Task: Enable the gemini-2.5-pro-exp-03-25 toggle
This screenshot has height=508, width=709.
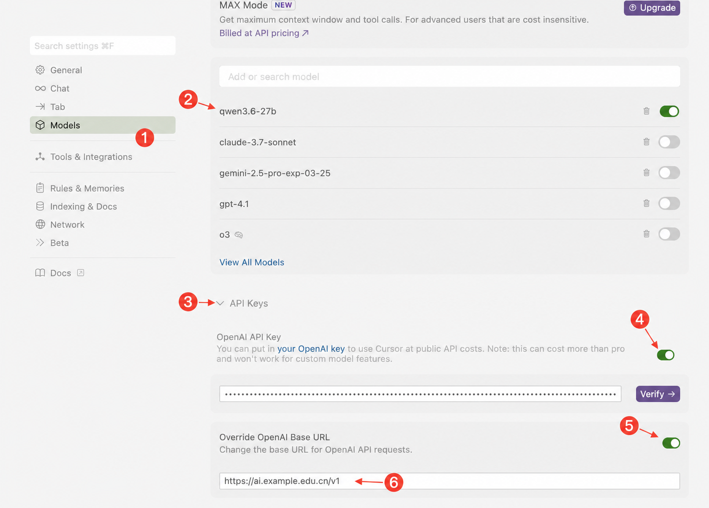Action: [x=669, y=173]
